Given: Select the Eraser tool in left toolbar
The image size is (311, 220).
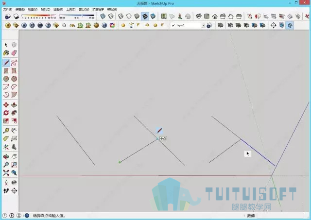Looking at the screenshot, I should tap(14, 53).
